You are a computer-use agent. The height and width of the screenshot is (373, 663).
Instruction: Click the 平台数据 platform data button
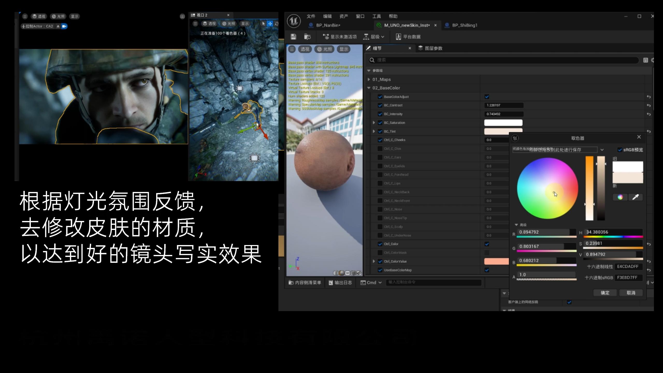408,37
